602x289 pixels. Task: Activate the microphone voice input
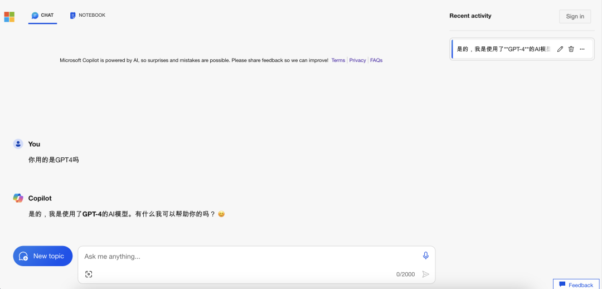point(425,256)
